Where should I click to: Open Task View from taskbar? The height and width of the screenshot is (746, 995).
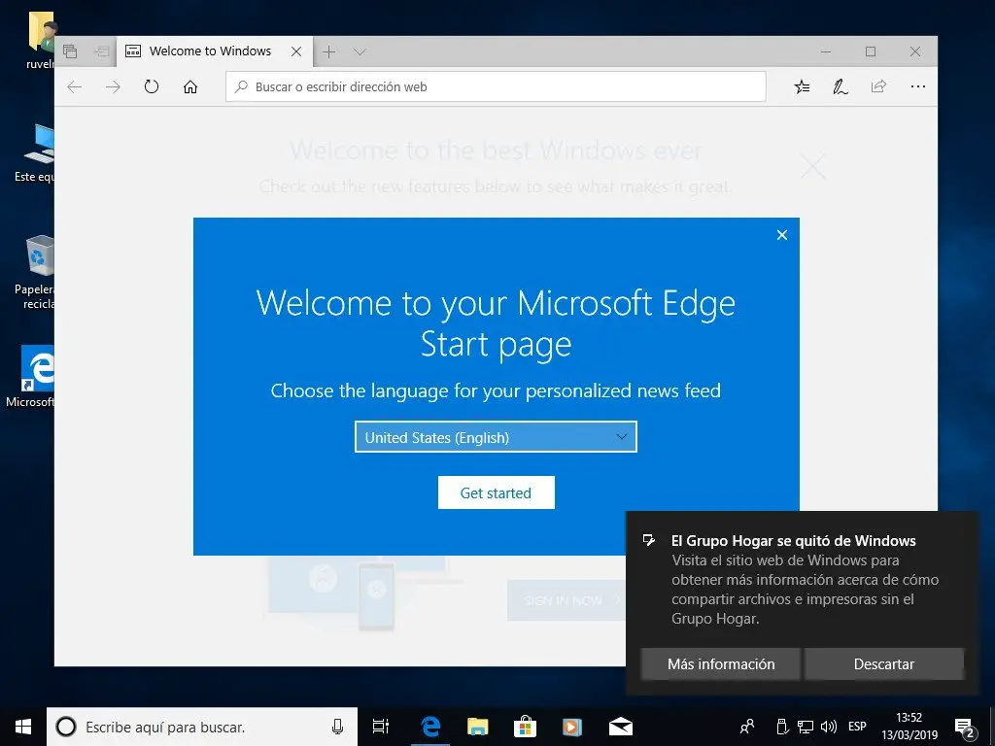381,727
